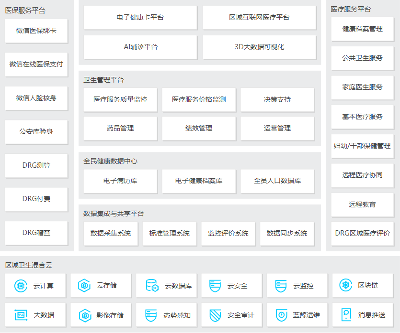Click the 安全审计 shield icon
Viewport: 400px width, 333px height.
(x=215, y=315)
